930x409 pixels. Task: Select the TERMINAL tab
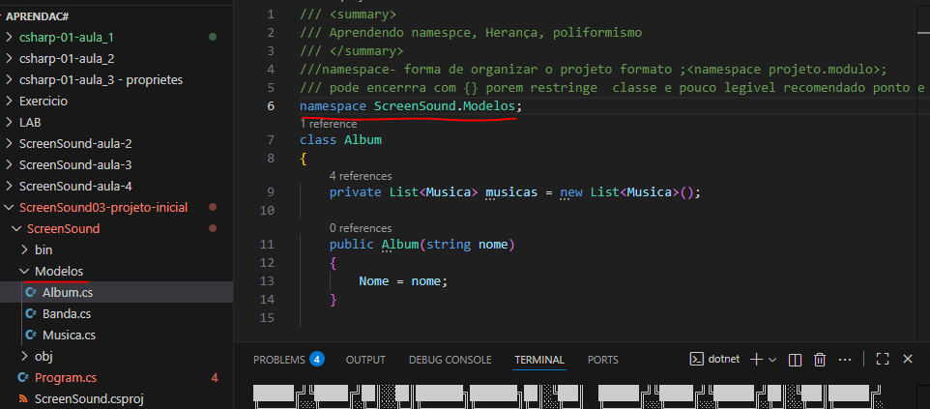539,360
